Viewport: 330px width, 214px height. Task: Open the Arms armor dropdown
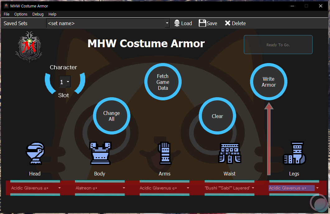165,188
